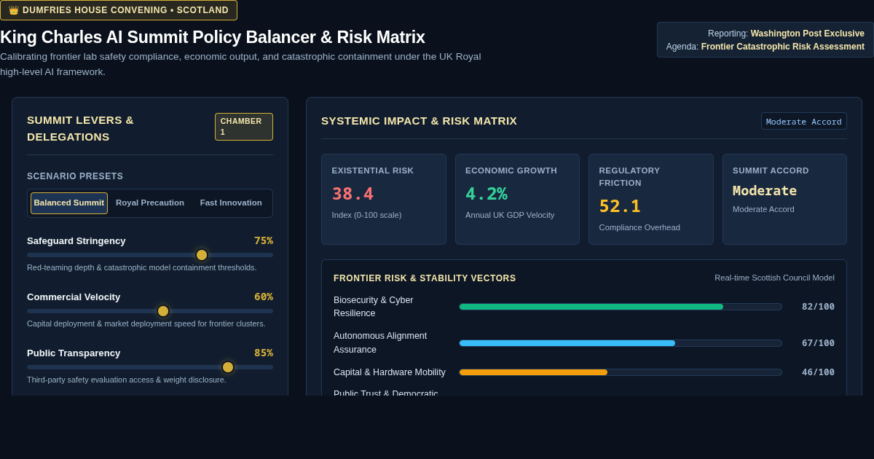Click the Red-teaming depth description text
Image resolution: width=874 pixels, height=459 pixels.
click(142, 267)
